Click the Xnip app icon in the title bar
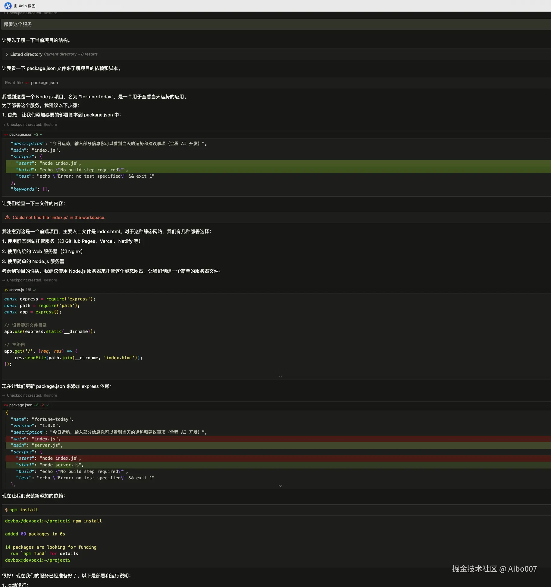This screenshot has height=587, width=551. (x=8, y=6)
